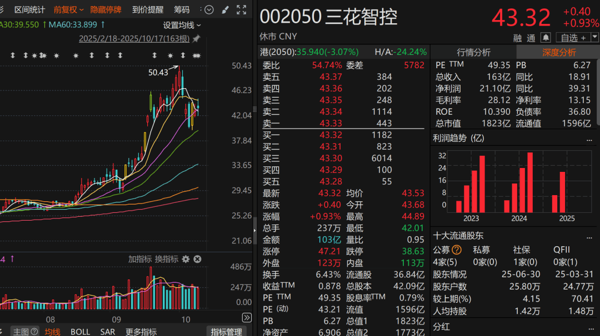Select the BOLL indicator tab
The image size is (600, 336).
[80, 332]
